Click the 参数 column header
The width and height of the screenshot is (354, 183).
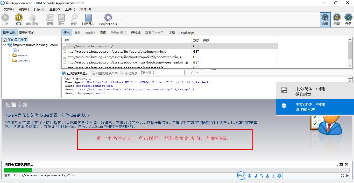tap(239, 40)
